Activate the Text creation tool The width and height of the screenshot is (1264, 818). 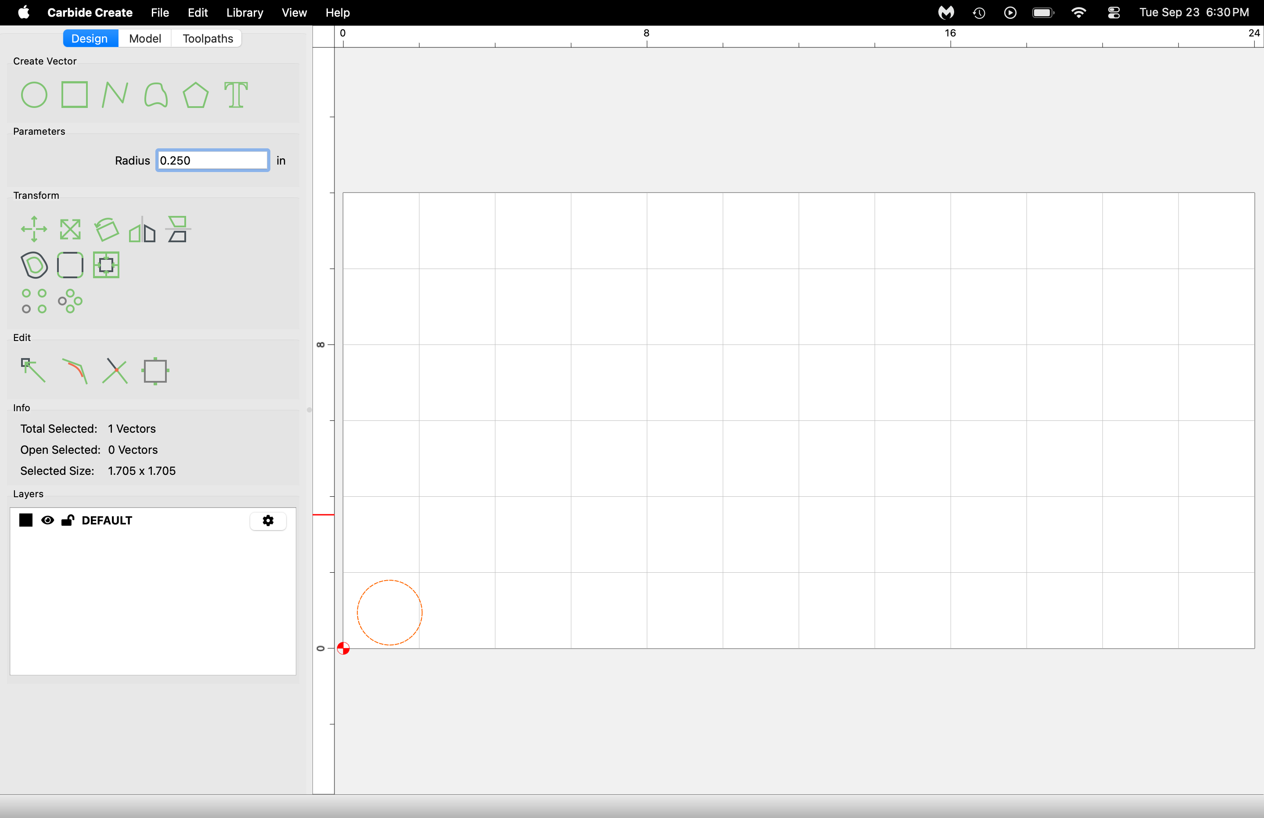pyautogui.click(x=236, y=95)
